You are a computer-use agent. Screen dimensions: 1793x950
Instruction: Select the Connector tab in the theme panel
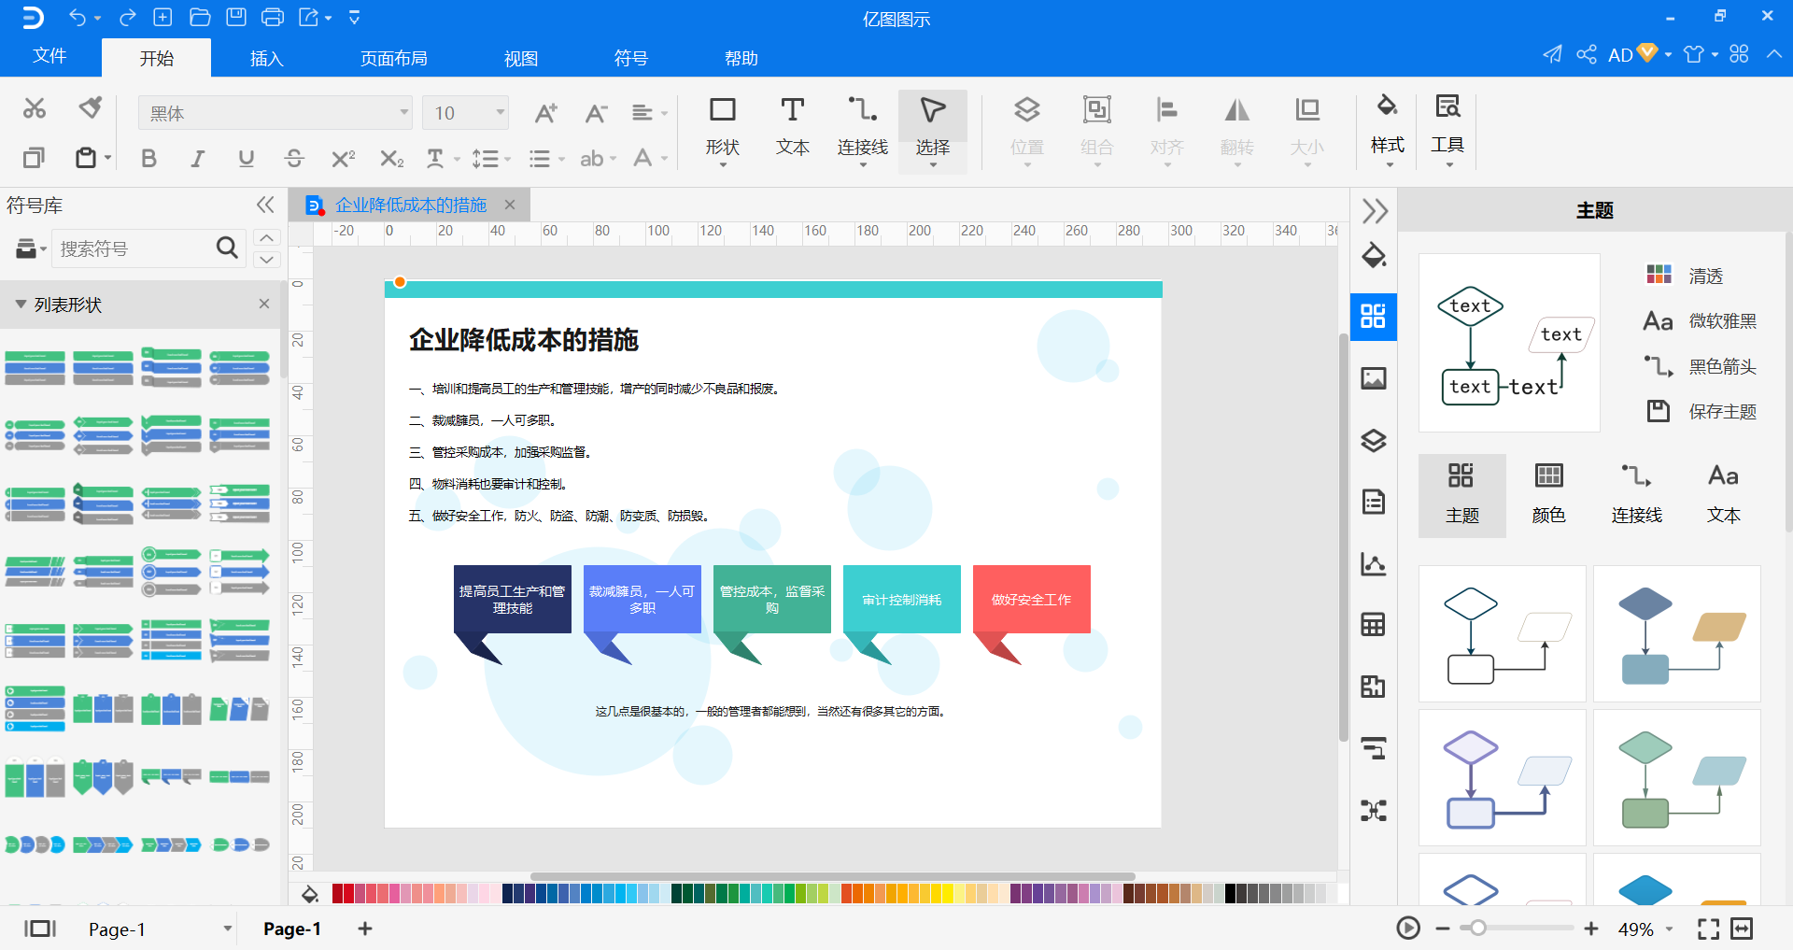[1636, 495]
